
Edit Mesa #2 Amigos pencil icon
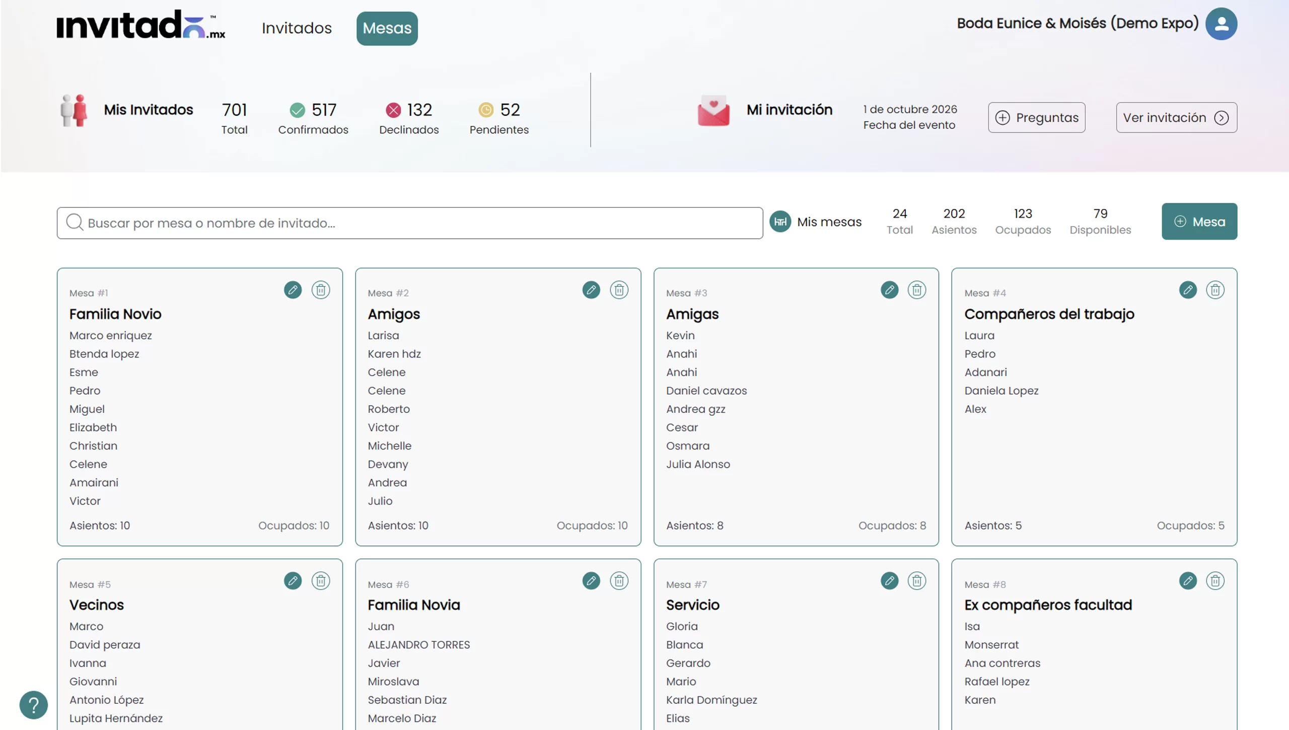pyautogui.click(x=591, y=290)
